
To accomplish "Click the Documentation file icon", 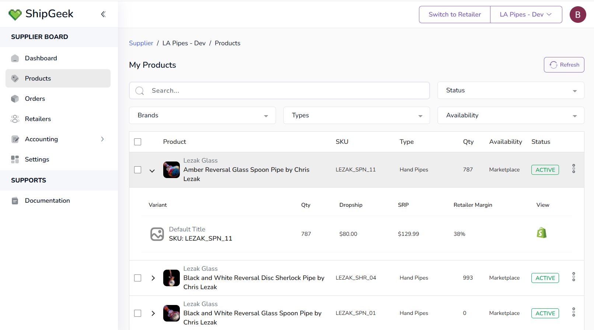I will coord(15,201).
